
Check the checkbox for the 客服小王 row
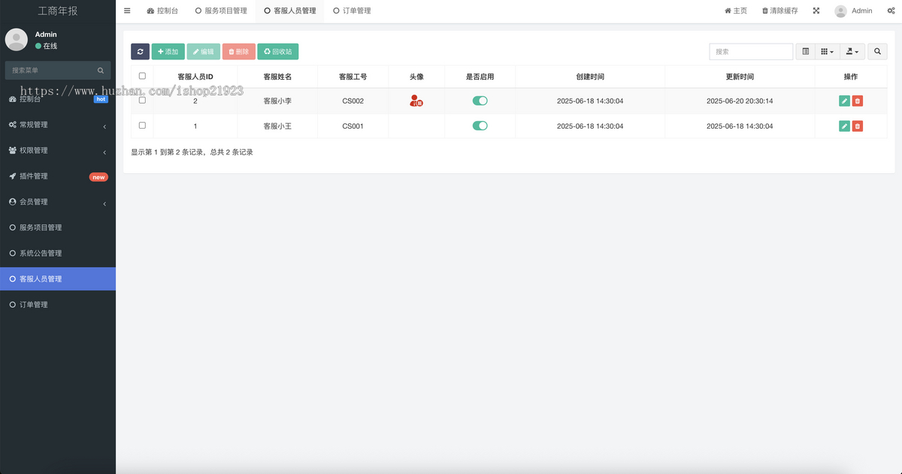click(142, 125)
